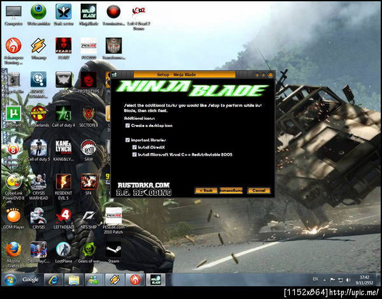Launch the SAW game shortcut
Screen dimensions: 382x299
click(x=88, y=150)
